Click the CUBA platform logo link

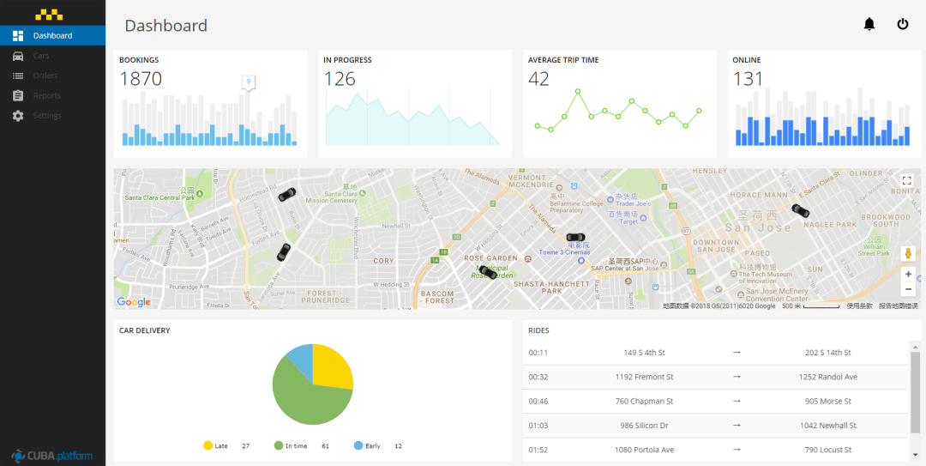(x=52, y=456)
